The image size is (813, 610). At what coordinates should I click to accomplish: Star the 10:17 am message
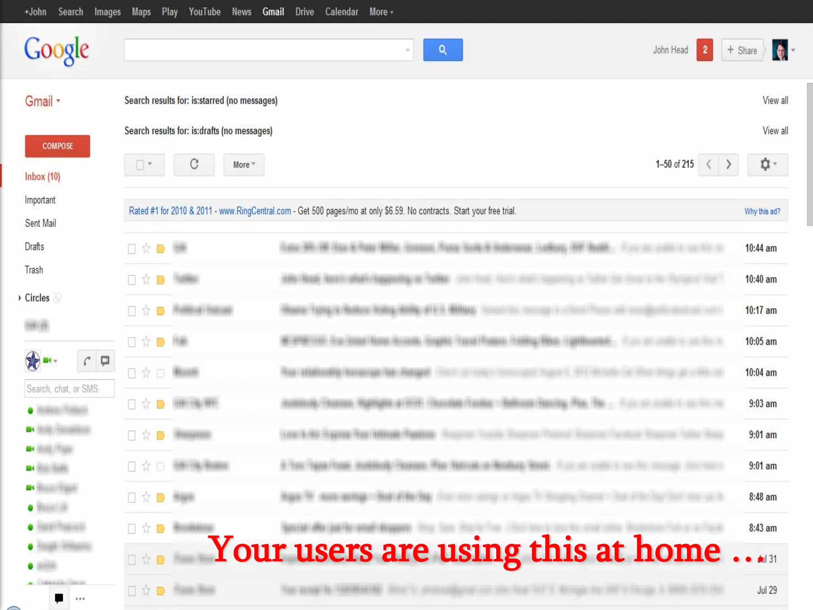146,310
